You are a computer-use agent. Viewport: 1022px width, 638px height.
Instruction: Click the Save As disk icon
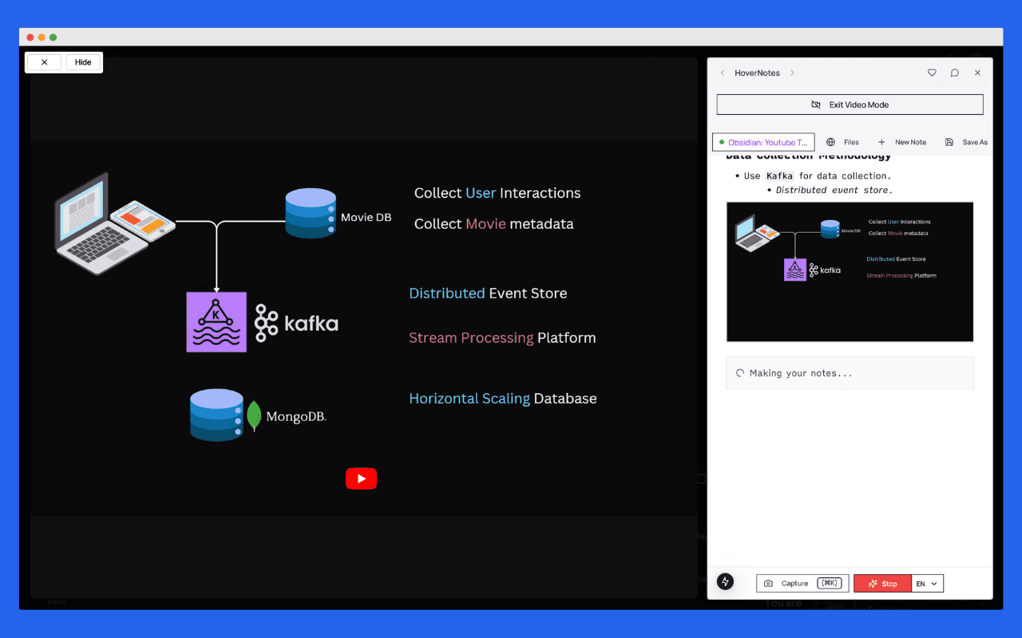(x=948, y=142)
